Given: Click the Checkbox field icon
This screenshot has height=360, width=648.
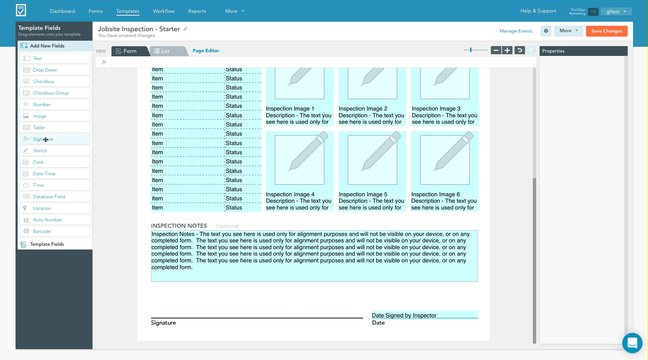Looking at the screenshot, I should (26, 81).
